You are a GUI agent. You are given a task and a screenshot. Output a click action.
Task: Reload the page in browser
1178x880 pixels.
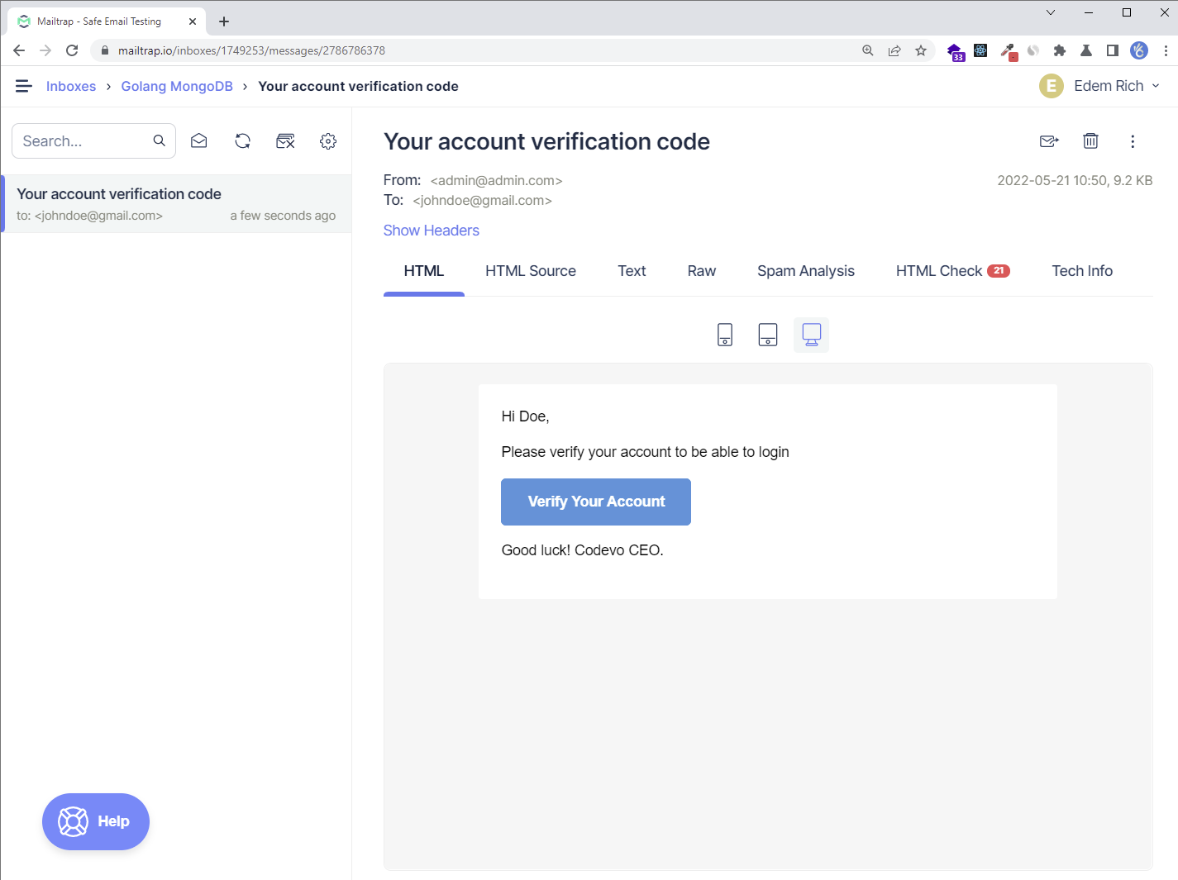pos(72,50)
